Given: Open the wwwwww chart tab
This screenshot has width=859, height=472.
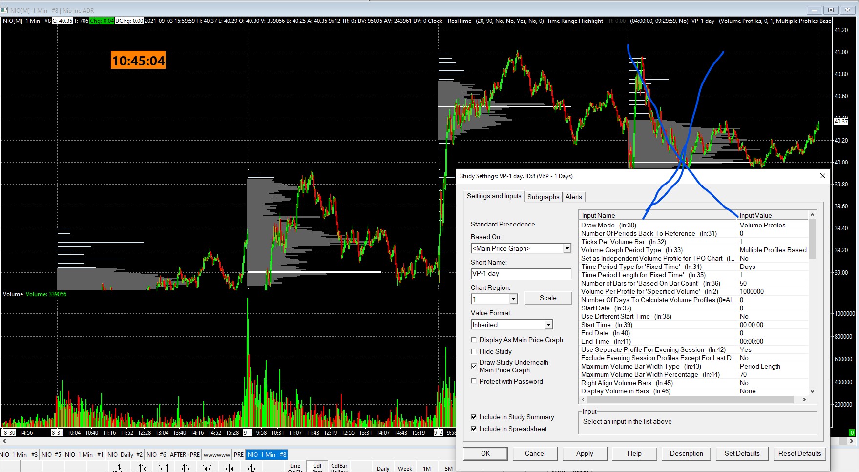Looking at the screenshot, I should [217, 454].
